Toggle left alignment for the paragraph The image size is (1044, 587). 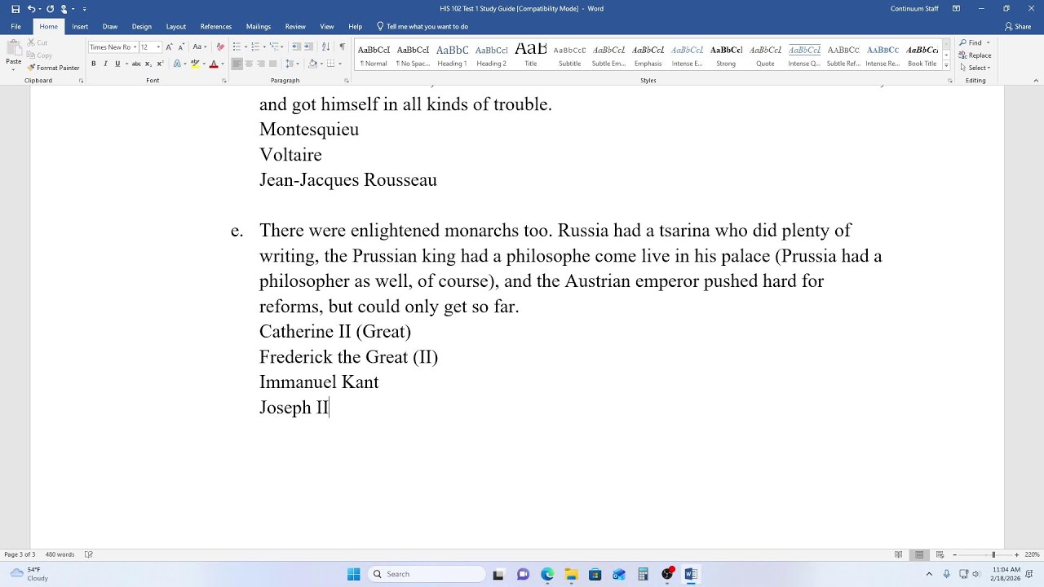pyautogui.click(x=237, y=64)
